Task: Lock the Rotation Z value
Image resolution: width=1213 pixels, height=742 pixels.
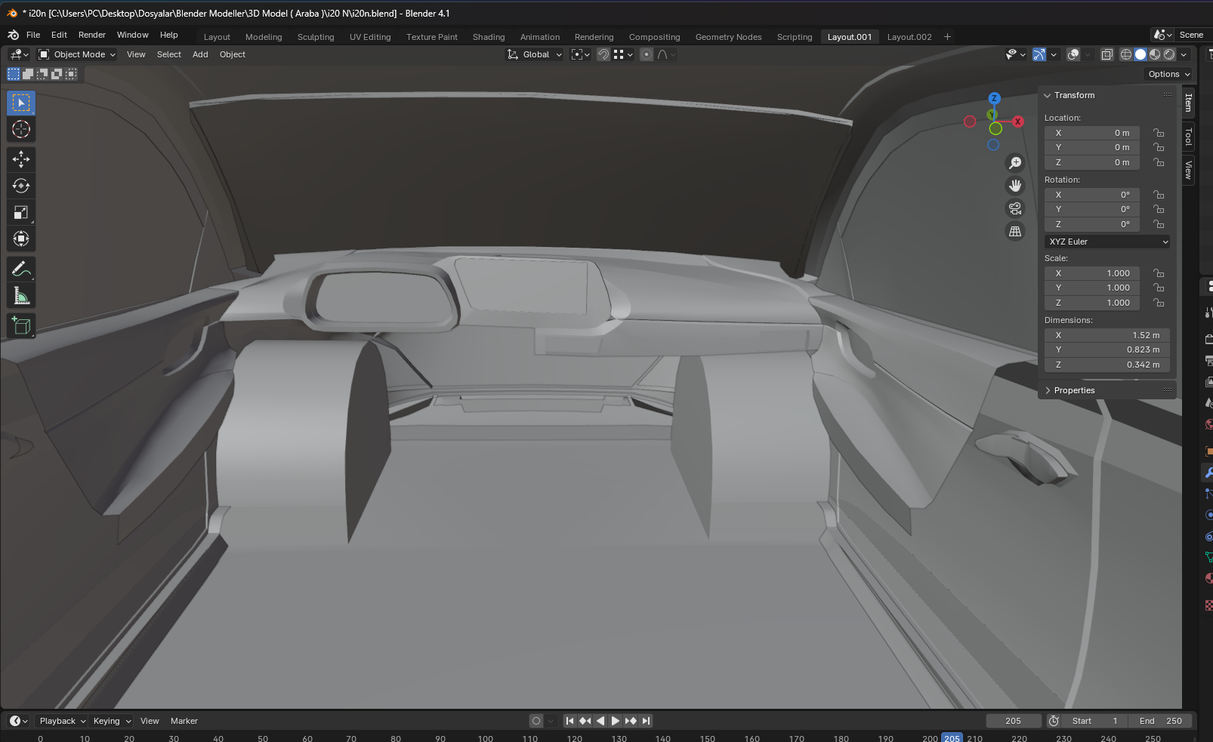Action: tap(1159, 224)
